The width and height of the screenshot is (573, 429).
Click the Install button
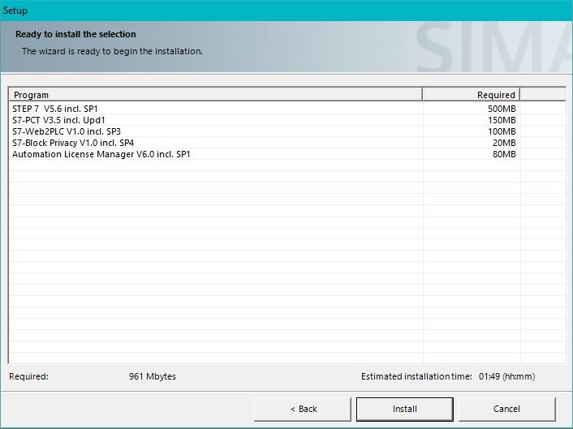tap(404, 409)
